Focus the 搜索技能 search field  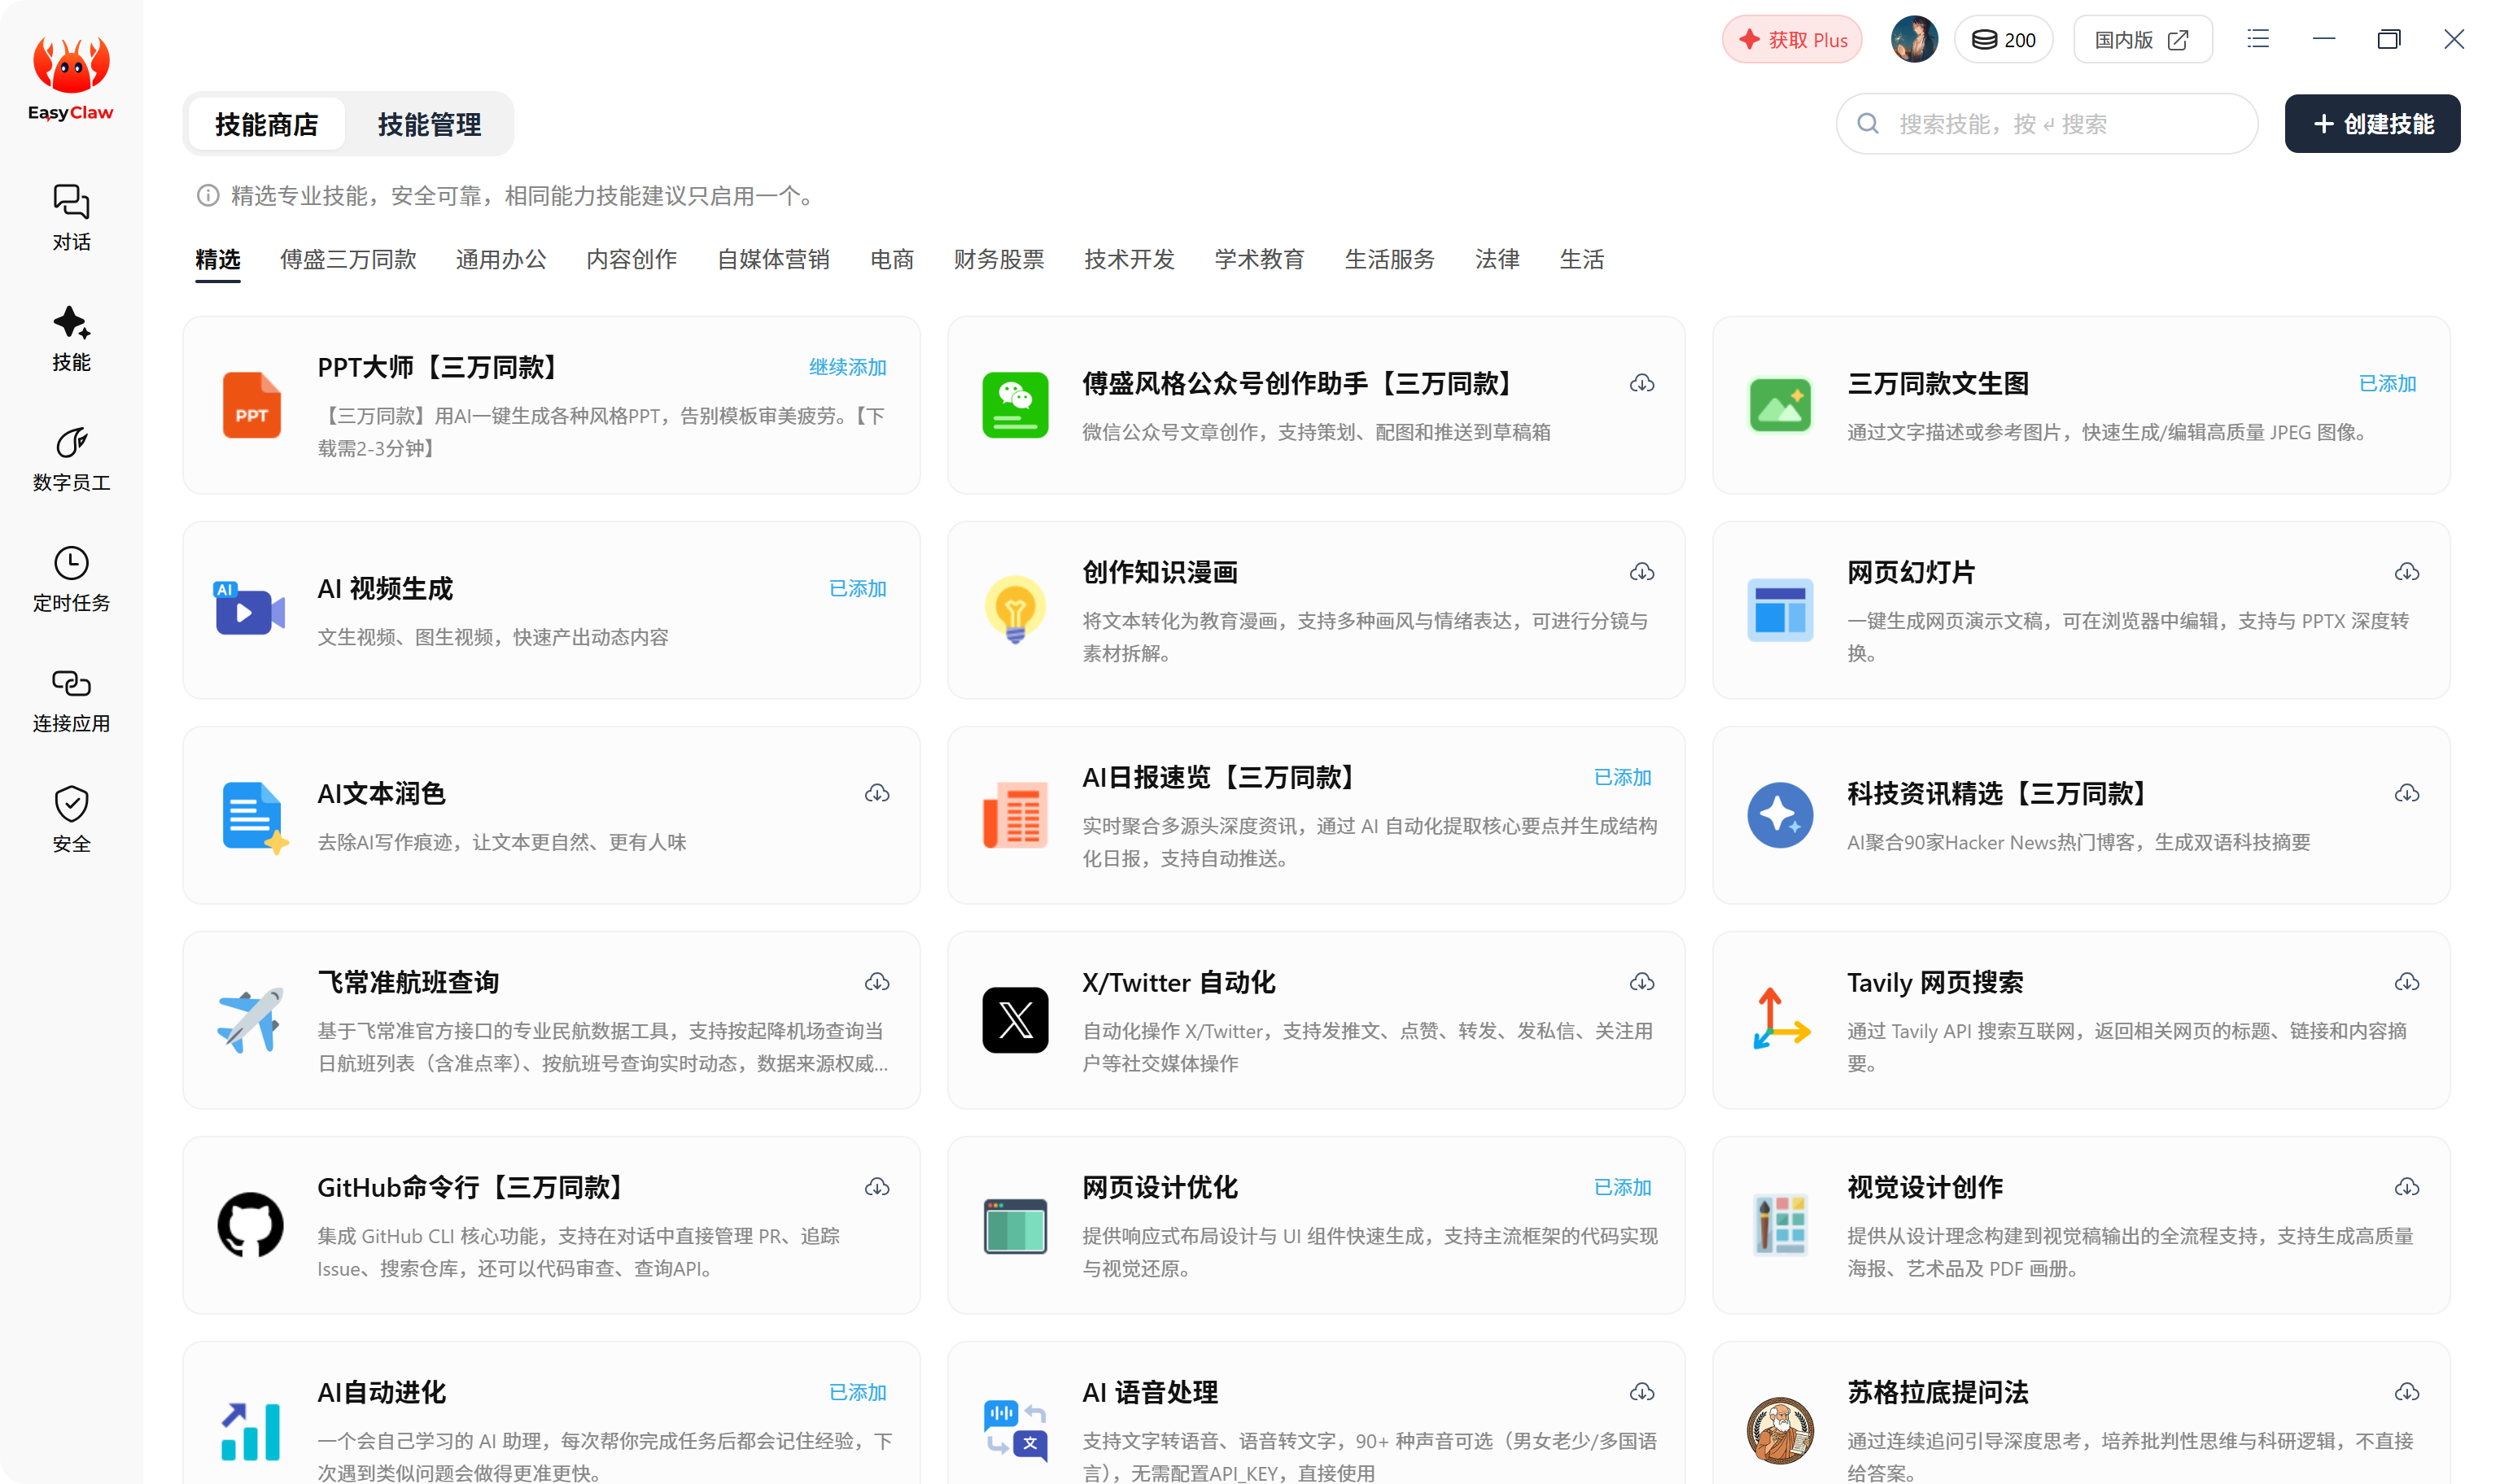pyautogui.click(x=2046, y=124)
